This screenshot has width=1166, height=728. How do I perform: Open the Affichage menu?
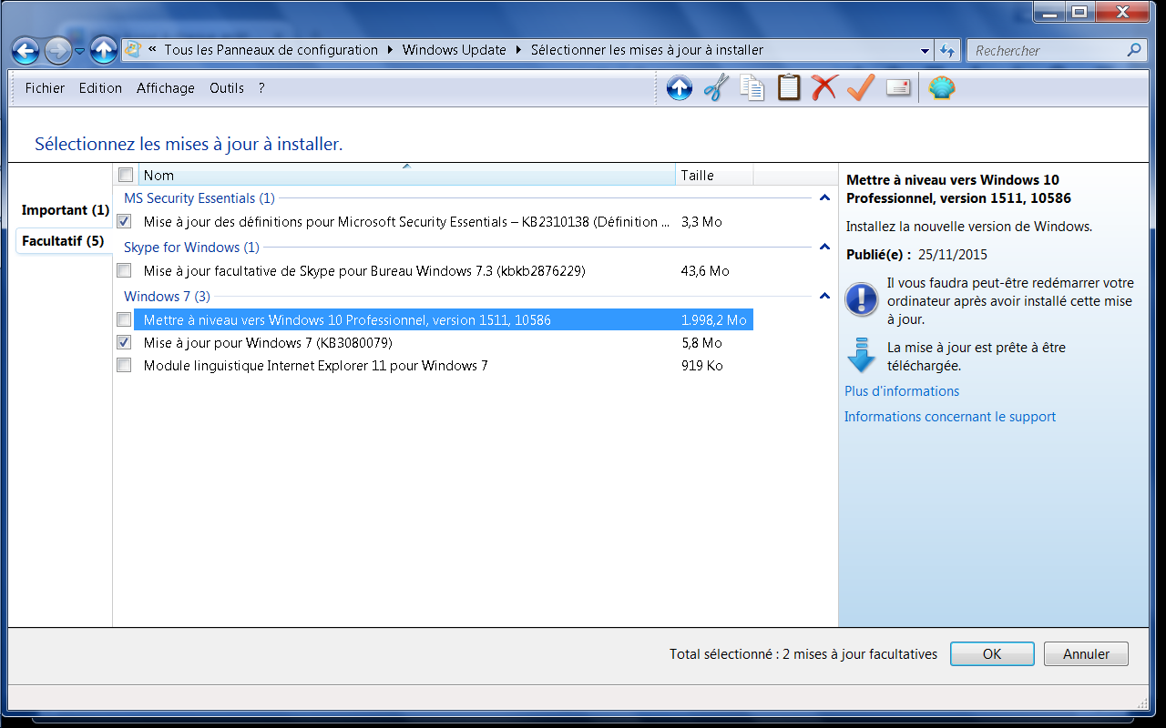pyautogui.click(x=166, y=88)
